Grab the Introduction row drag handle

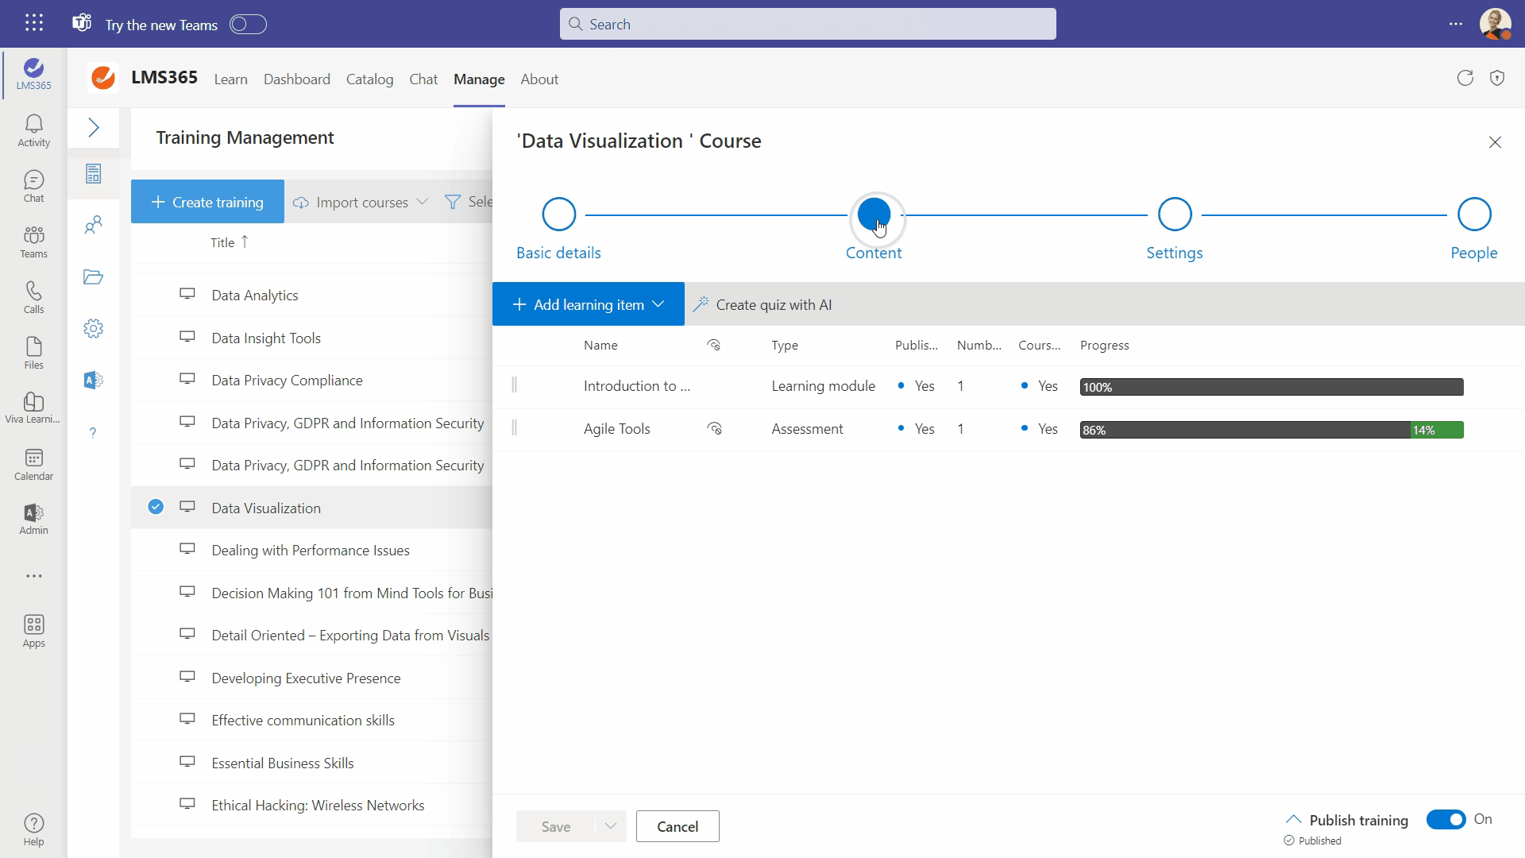pyautogui.click(x=514, y=385)
